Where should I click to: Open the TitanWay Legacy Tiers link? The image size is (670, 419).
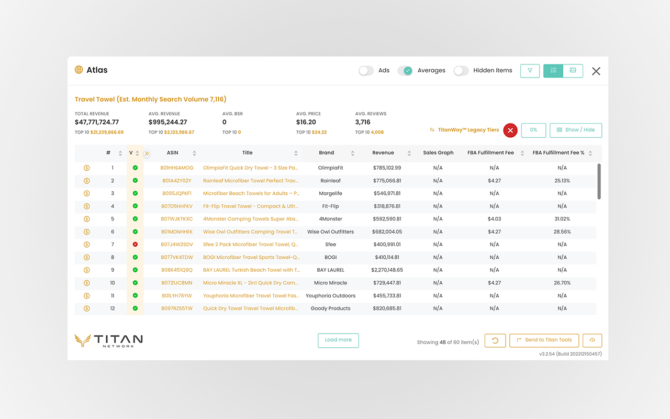click(468, 130)
